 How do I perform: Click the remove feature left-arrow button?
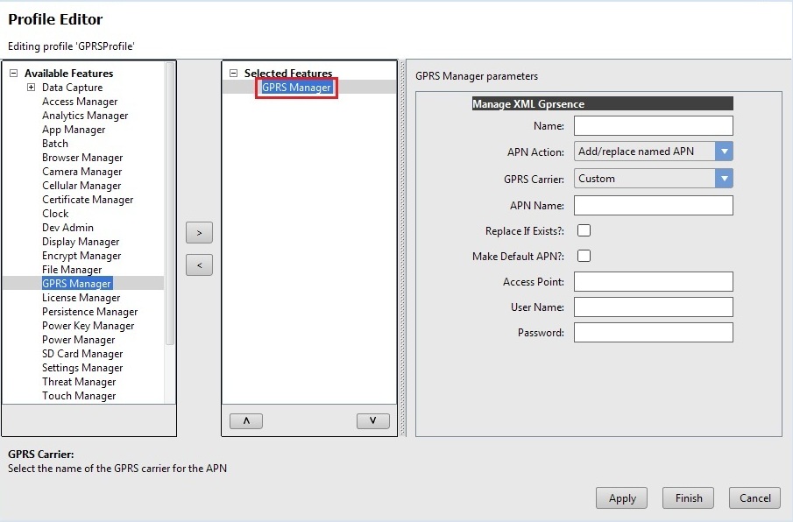tap(199, 265)
